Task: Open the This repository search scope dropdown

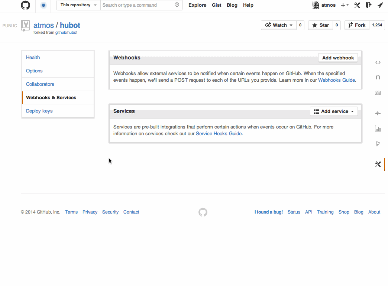Action: tap(78, 5)
